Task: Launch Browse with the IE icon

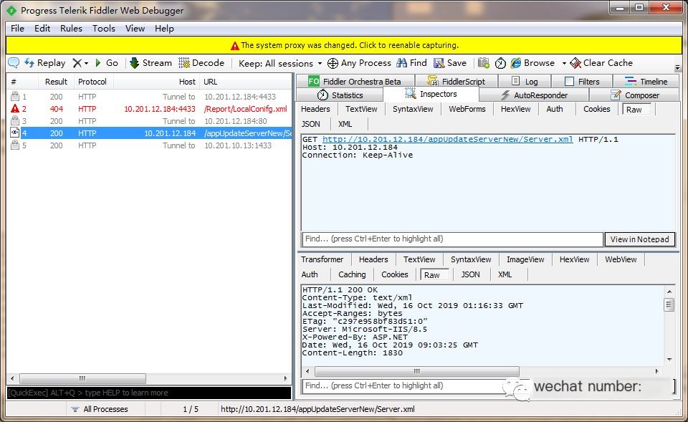Action: (x=532, y=63)
